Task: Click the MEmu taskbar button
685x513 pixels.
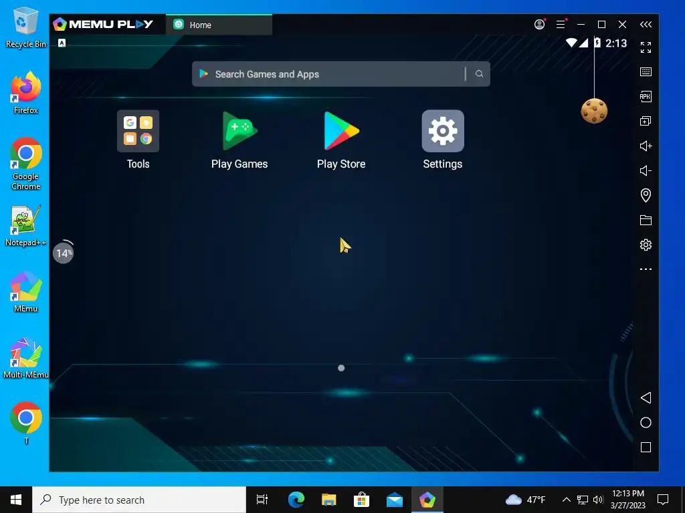Action: [x=427, y=500]
